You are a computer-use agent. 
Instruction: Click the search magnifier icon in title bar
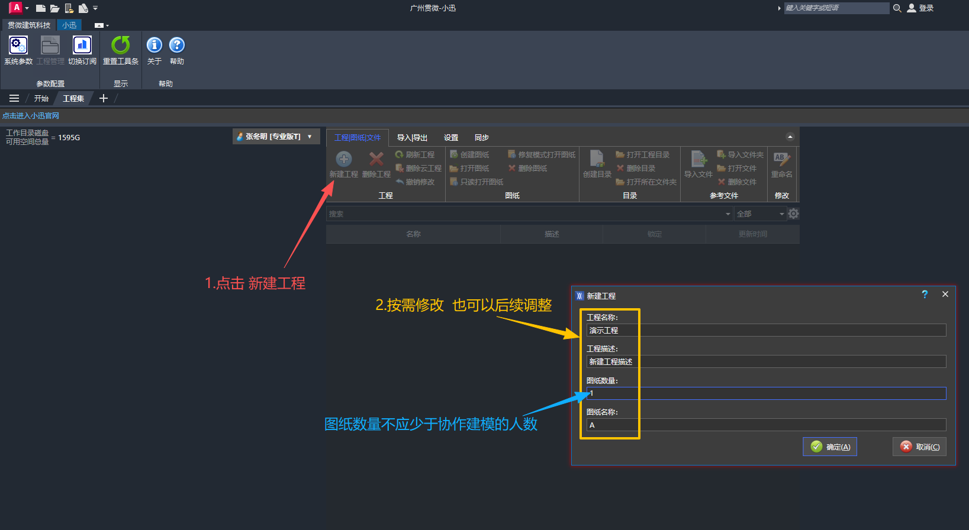(x=897, y=8)
